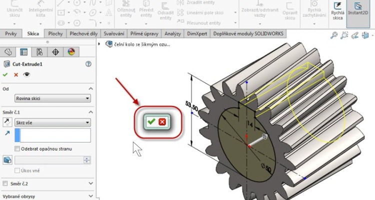Open the ConfigurationManager panel tab
This screenshot has width=375, height=200.
coord(39,52)
